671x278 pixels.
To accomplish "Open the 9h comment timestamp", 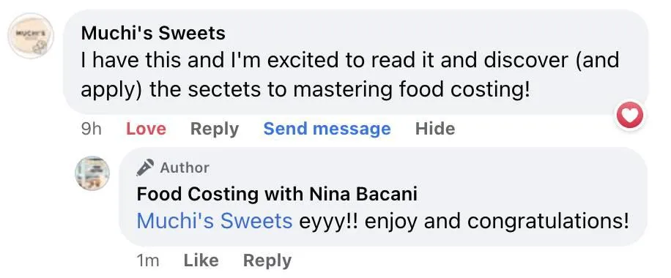I will (91, 129).
